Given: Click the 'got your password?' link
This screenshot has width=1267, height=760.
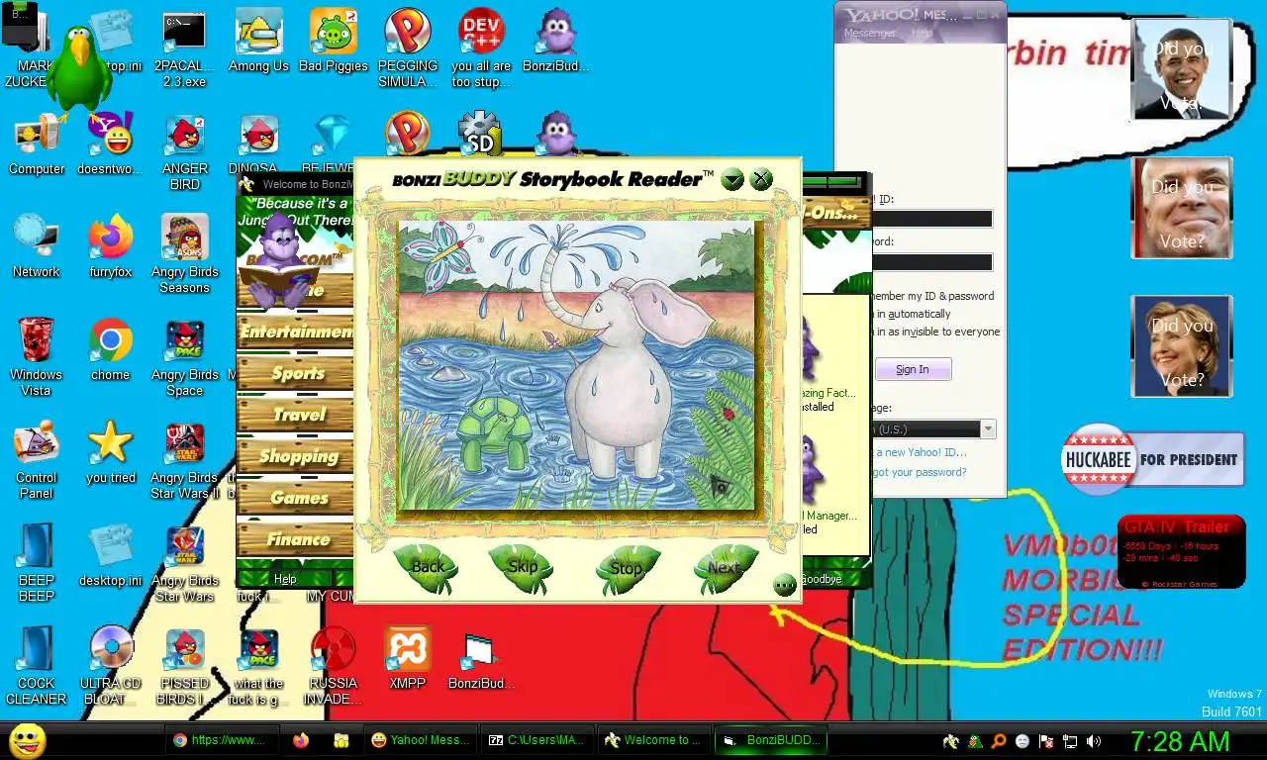Looking at the screenshot, I should tap(920, 472).
